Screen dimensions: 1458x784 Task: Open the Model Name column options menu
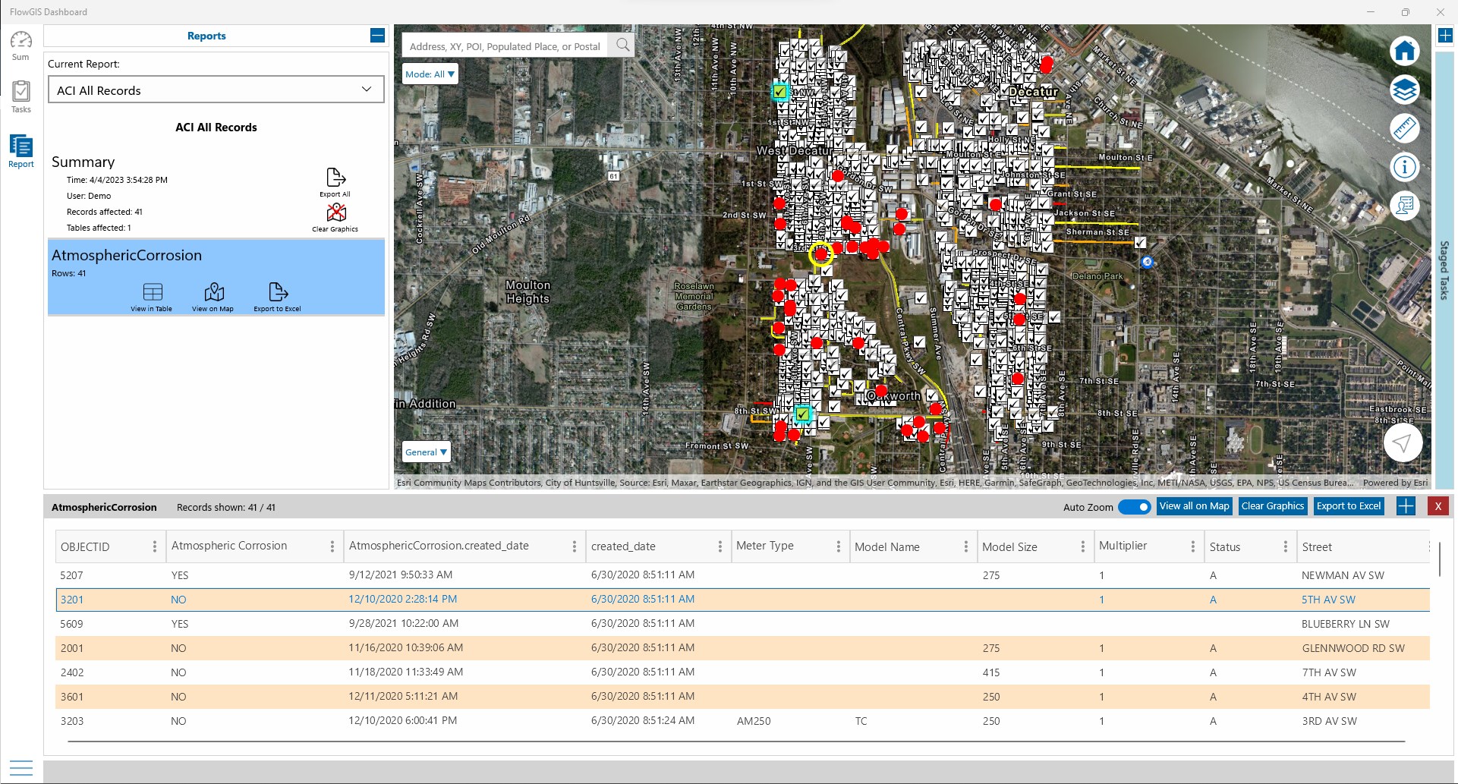click(x=965, y=546)
